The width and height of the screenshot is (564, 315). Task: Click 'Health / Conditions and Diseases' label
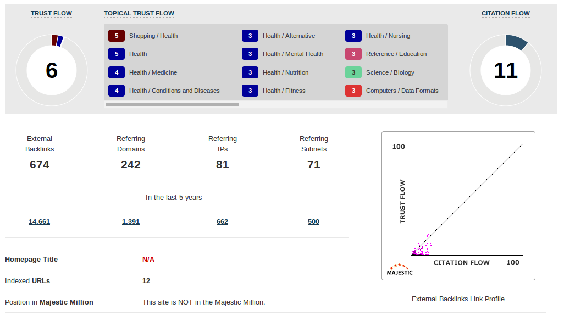click(174, 91)
